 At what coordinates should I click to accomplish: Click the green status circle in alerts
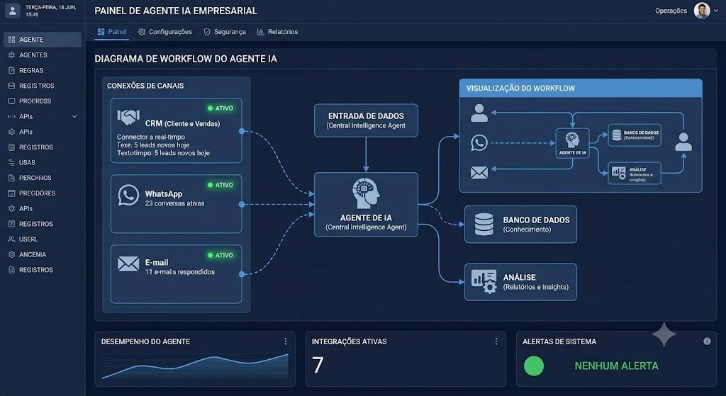(533, 366)
